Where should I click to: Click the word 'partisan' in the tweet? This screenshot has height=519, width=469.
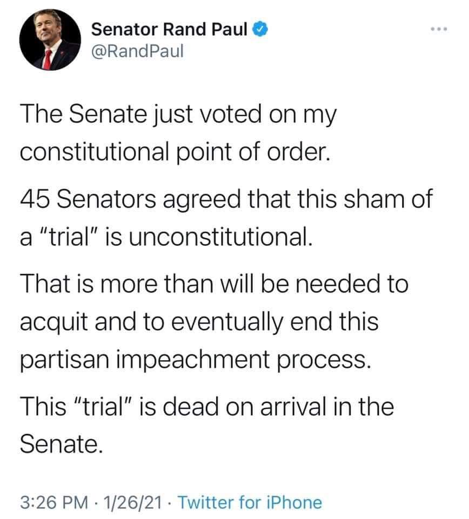coord(64,360)
